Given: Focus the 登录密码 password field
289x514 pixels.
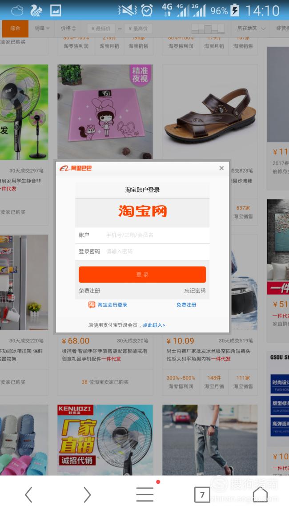Looking at the screenshot, I should pyautogui.click(x=142, y=251).
